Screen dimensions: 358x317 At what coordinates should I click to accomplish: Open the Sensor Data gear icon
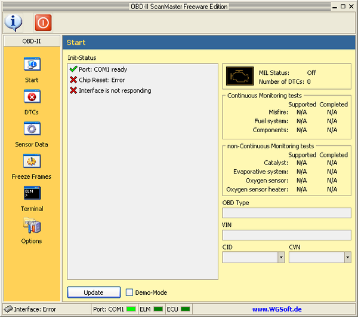point(32,129)
